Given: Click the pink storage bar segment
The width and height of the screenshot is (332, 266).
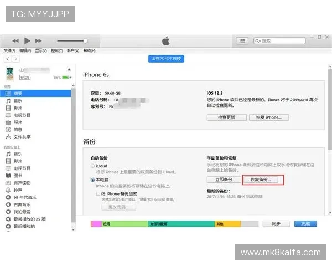Looking at the screenshot, I should click(96, 223).
